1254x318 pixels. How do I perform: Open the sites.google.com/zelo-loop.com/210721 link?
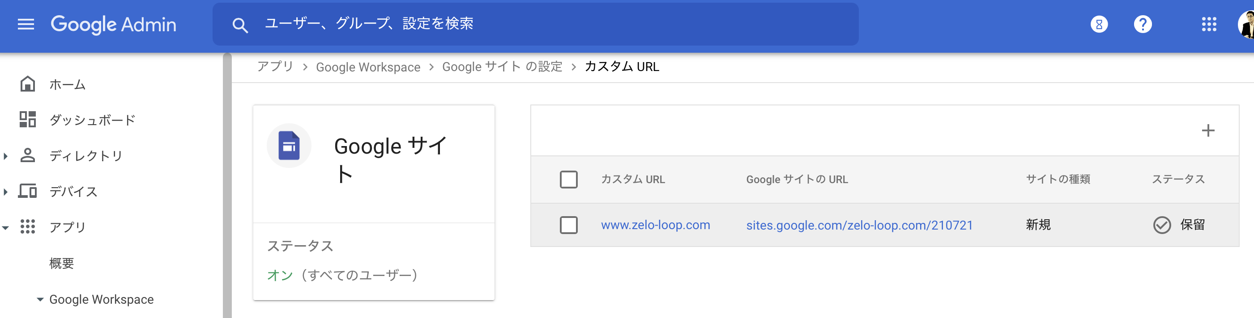coord(859,225)
